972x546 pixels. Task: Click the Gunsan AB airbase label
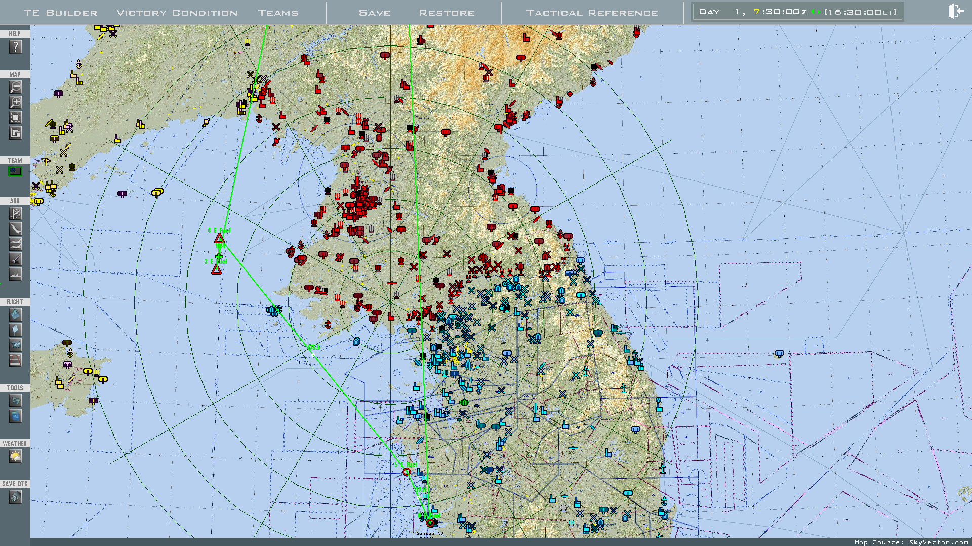coord(430,533)
